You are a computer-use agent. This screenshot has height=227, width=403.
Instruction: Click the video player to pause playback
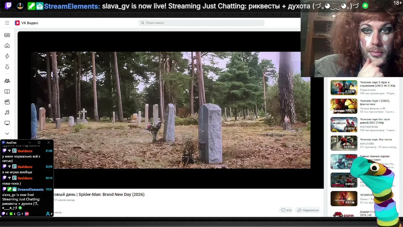tap(170, 110)
